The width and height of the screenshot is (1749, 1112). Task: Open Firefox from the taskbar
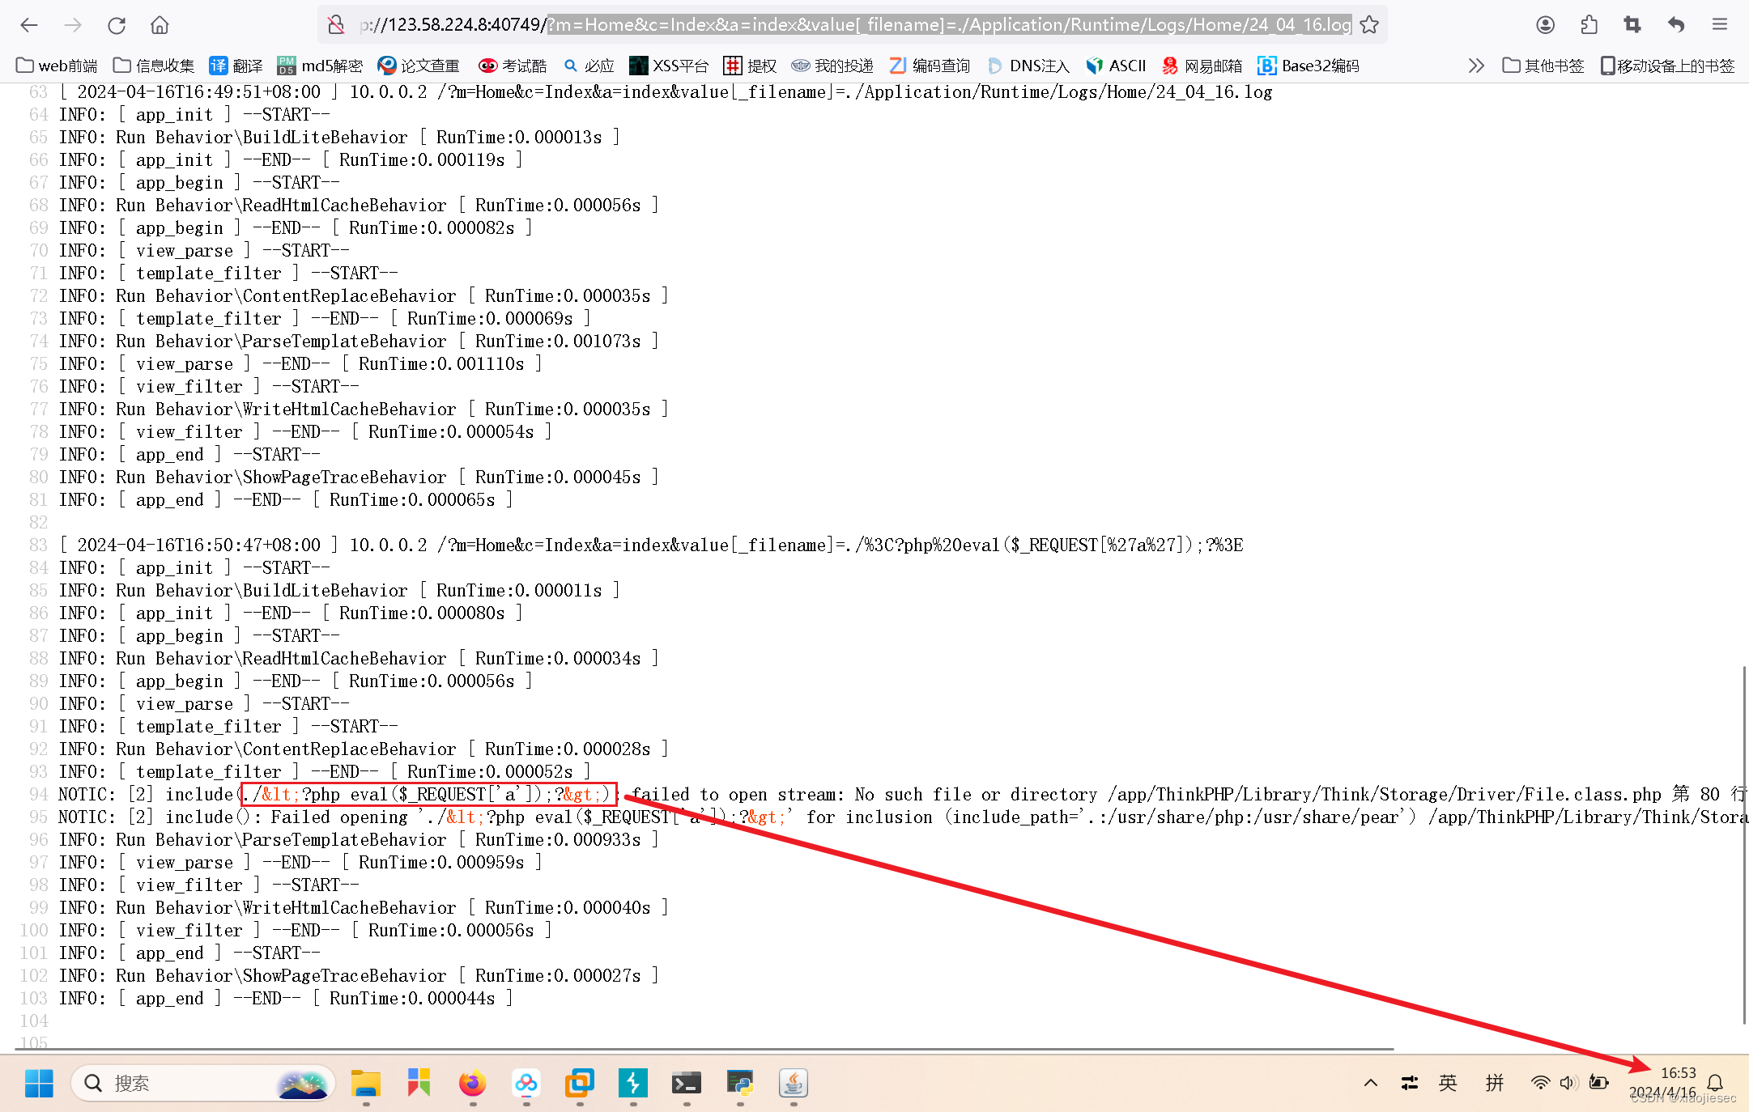click(472, 1083)
